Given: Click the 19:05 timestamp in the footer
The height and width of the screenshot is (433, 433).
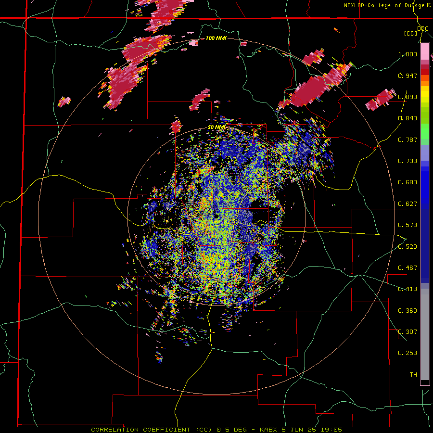Looking at the screenshot, I should click(x=331, y=430).
